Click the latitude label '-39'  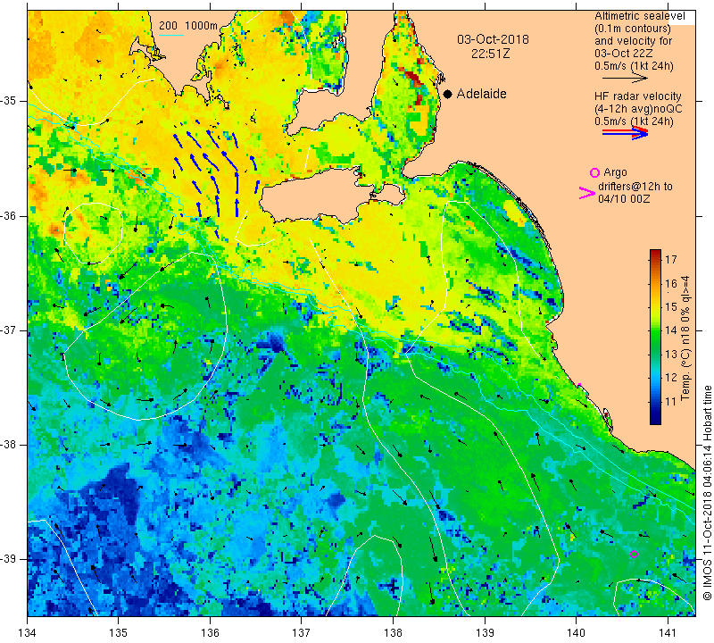[x=10, y=559]
